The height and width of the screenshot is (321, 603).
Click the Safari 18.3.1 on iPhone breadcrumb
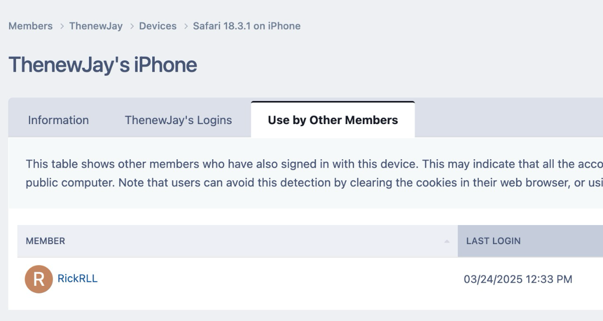click(x=247, y=26)
